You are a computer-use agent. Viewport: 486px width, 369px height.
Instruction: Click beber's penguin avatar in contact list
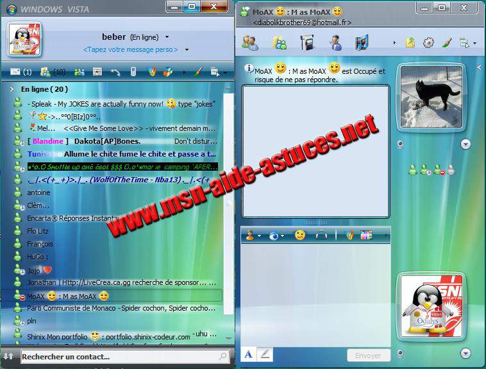pos(24,39)
